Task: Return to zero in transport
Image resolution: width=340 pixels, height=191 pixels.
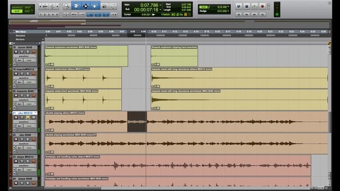Action: coord(239,14)
